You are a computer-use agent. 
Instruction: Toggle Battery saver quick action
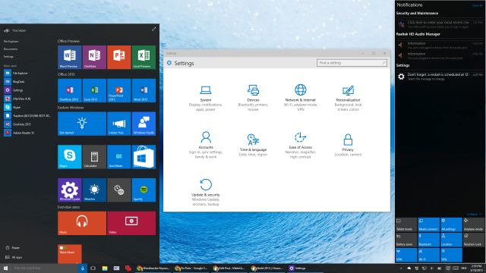tap(406, 240)
